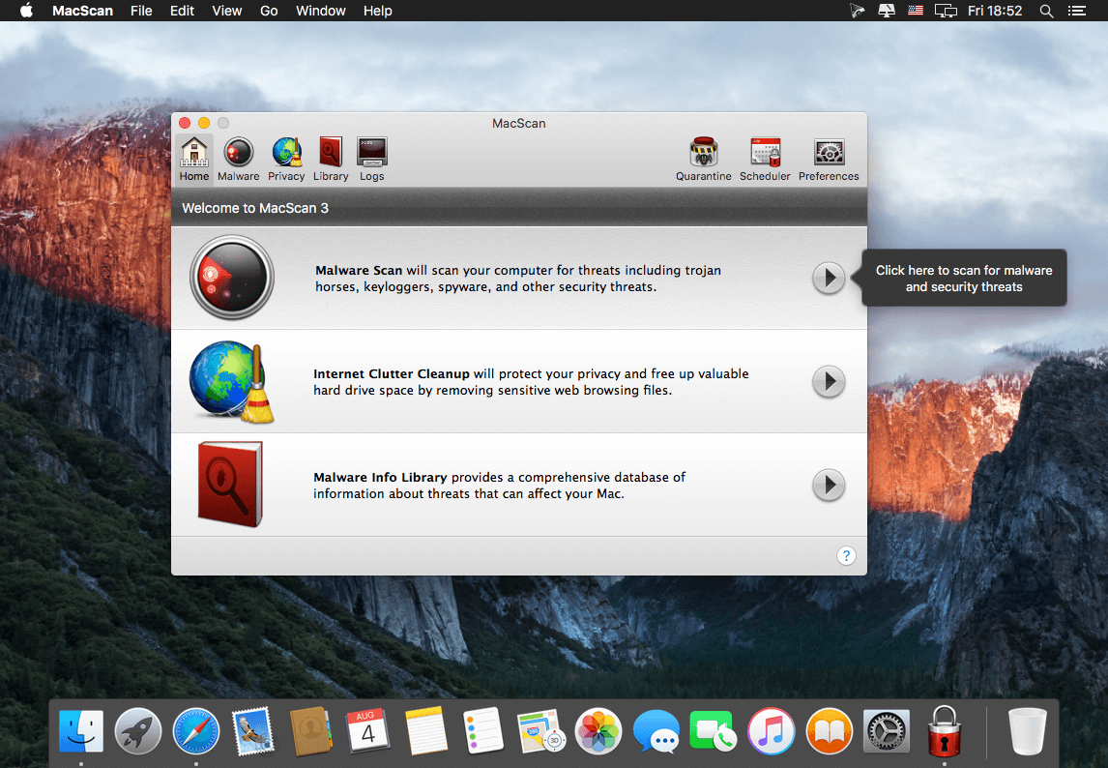View the Logs toolbar section
The width and height of the screenshot is (1108, 768).
[x=371, y=160]
